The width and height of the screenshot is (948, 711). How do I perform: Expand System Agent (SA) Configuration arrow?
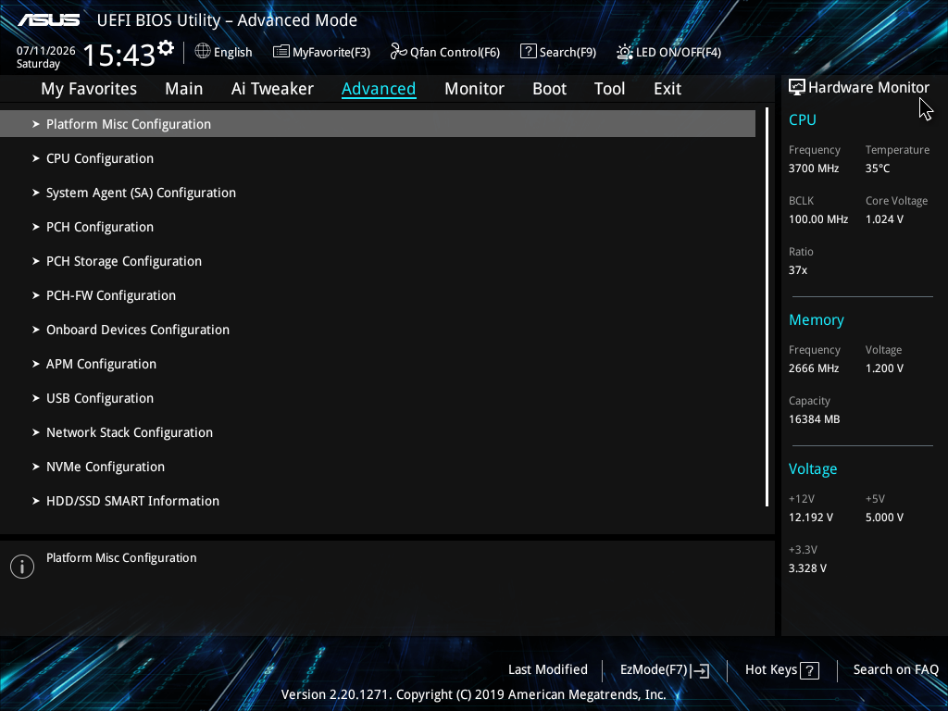pos(36,193)
